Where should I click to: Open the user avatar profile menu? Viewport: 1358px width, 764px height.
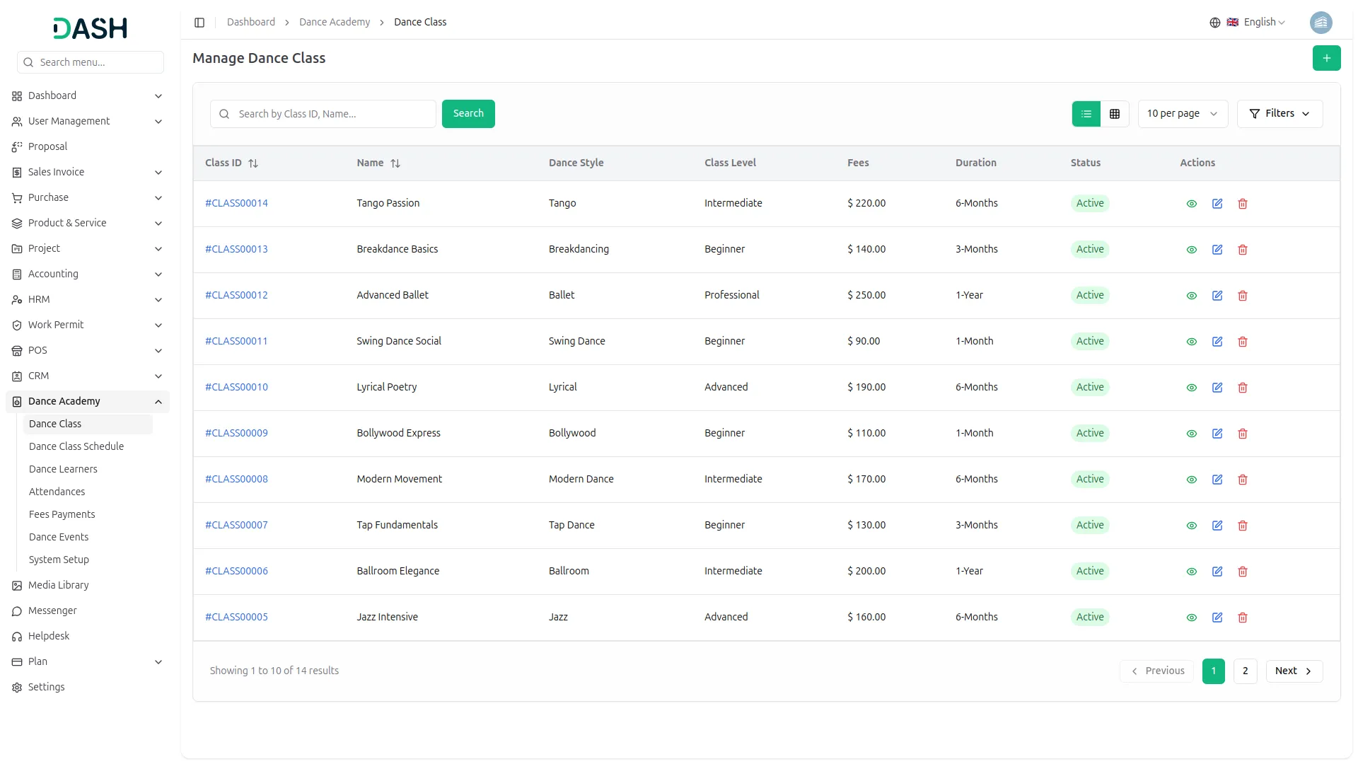point(1321,23)
